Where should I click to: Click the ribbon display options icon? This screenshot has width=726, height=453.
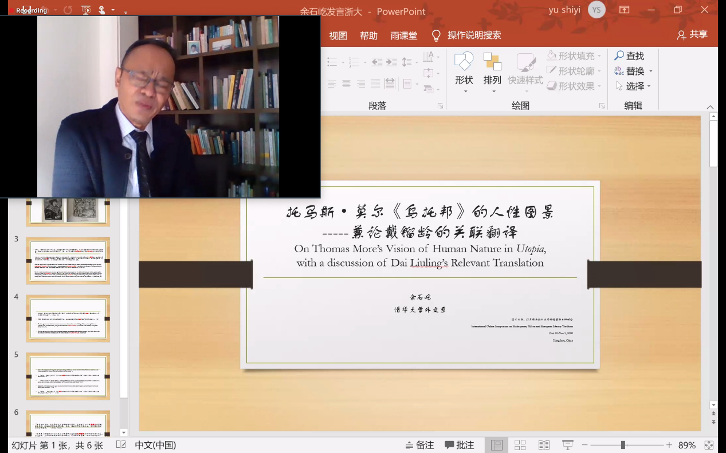coord(624,10)
